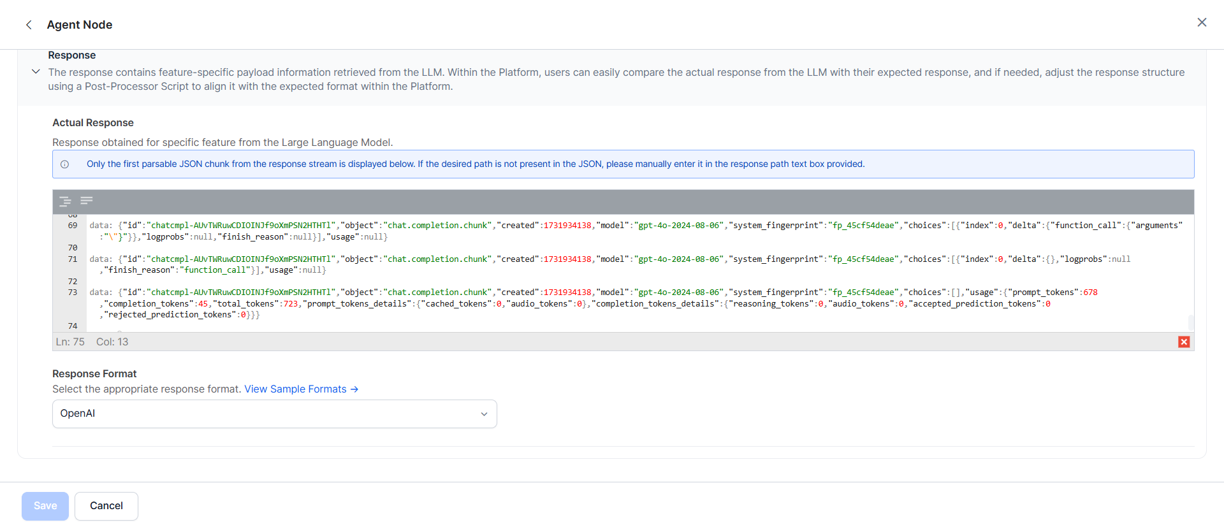Open the View Sample Formats link
This screenshot has width=1224, height=527.
coord(301,389)
